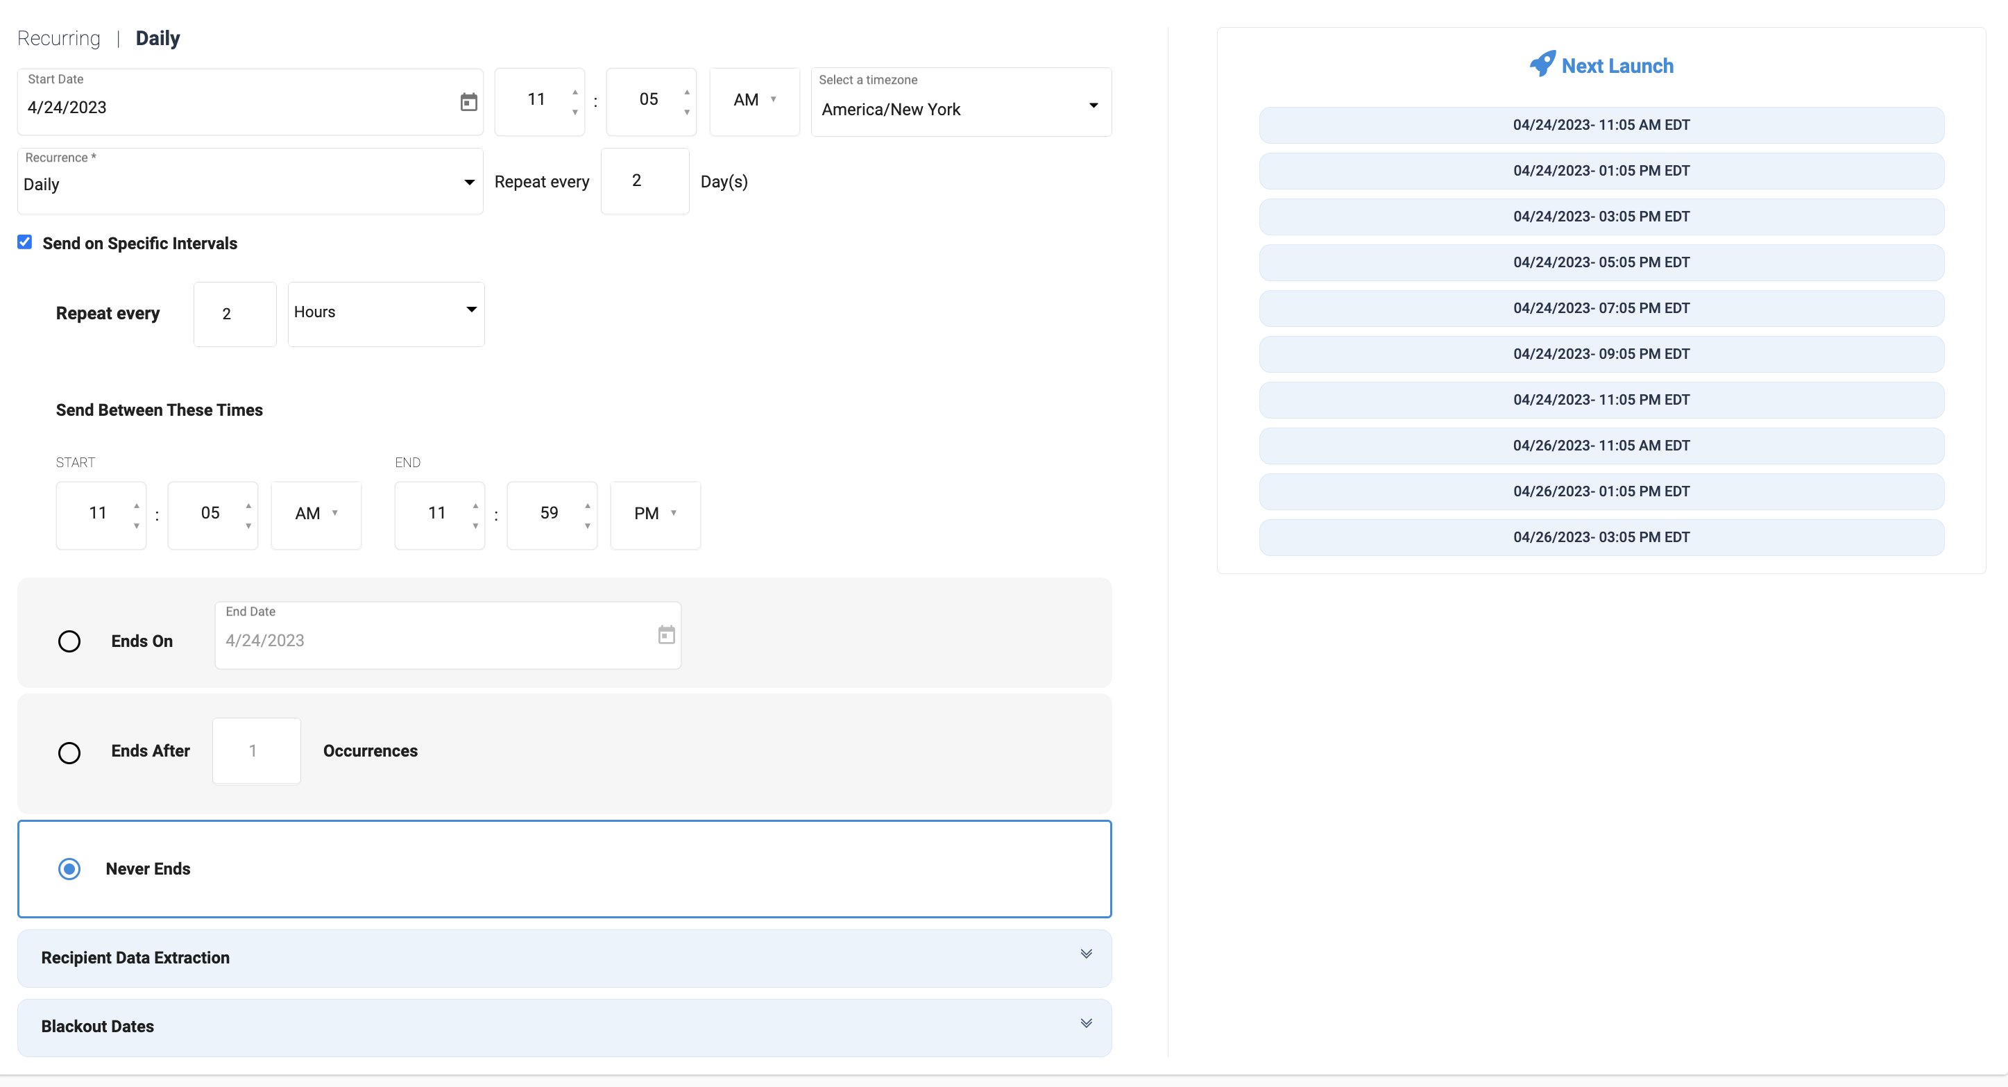Click the 04/24/2023- 01:05 PM EDT launch entry
This screenshot has width=2008, height=1087.
[x=1601, y=171]
